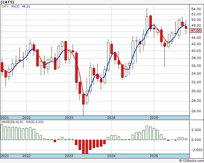Screen dimensions: 204x163
Task: Click the 52.00 price axis label
Action: pos(196,14)
